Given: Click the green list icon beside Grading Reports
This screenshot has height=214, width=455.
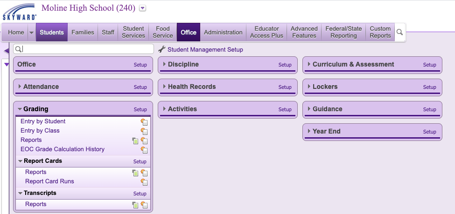Looking at the screenshot, I should 135,140.
